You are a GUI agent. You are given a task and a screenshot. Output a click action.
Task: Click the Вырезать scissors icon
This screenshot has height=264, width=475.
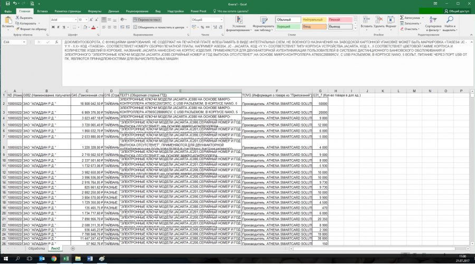[17, 18]
